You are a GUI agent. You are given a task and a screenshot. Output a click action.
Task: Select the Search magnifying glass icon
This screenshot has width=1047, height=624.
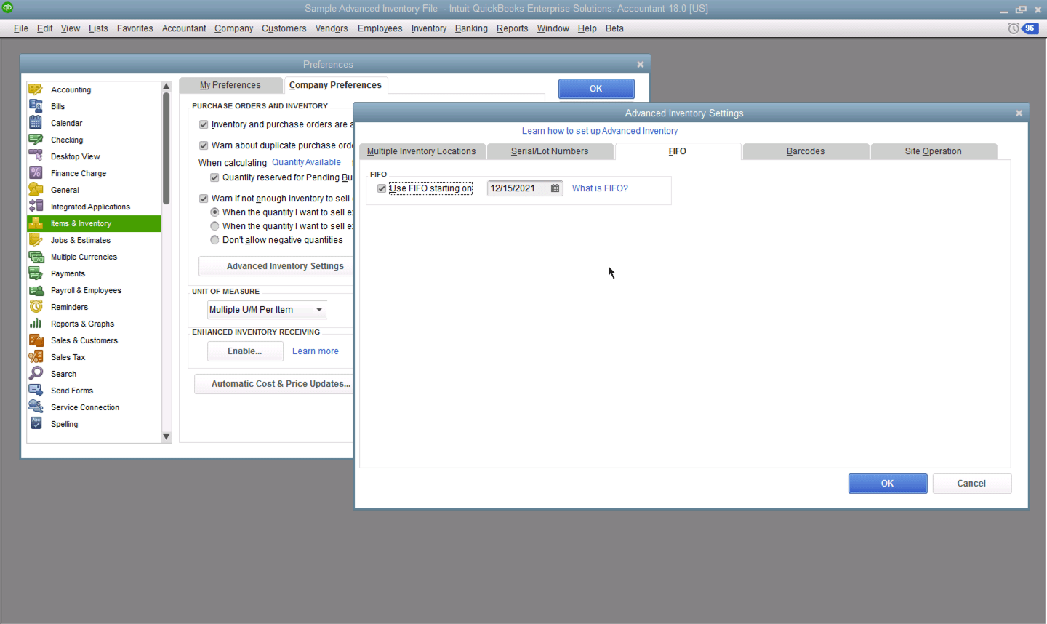pos(36,374)
